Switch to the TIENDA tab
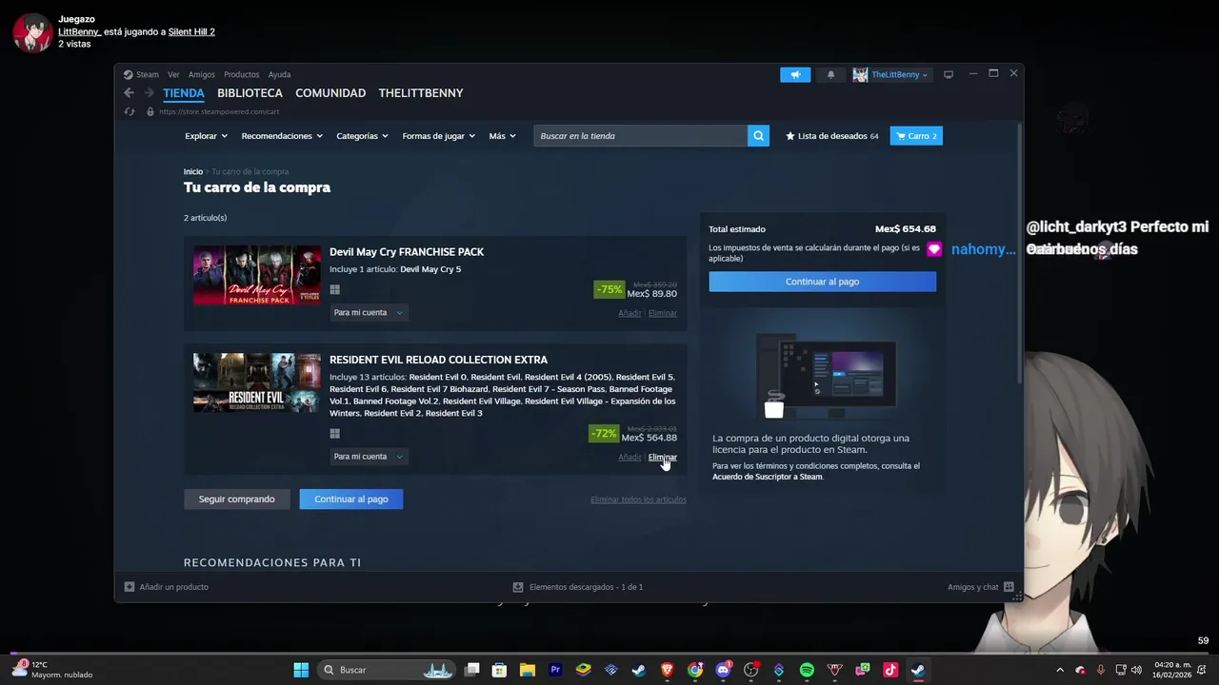Image resolution: width=1219 pixels, height=685 pixels. click(x=184, y=93)
